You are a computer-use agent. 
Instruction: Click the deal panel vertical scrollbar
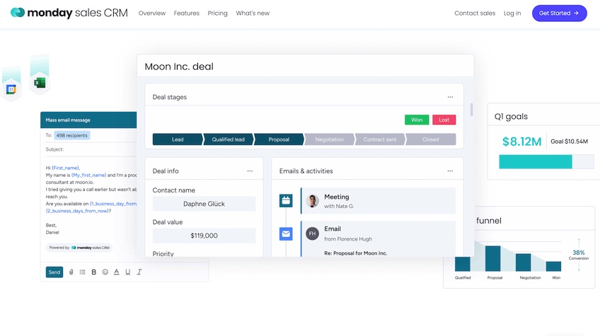click(x=471, y=110)
